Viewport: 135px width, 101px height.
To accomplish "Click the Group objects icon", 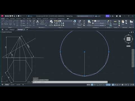I will coord(108,22).
